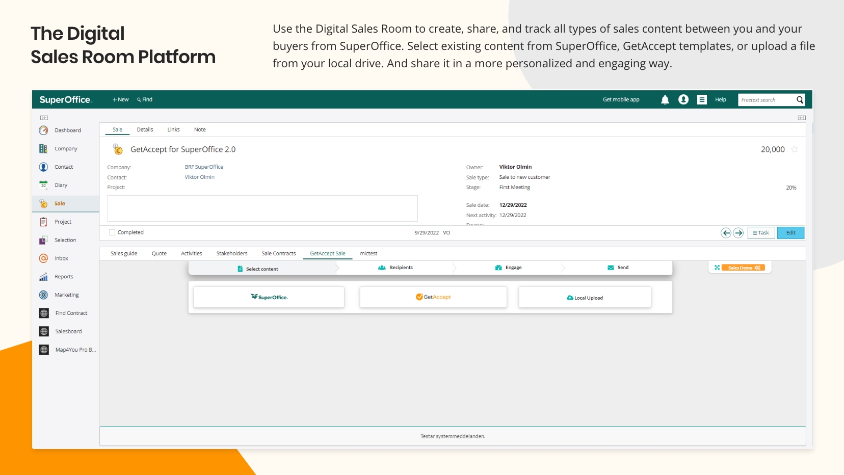Viewport: 844px width, 475px height.
Task: Click the 20,000 sale amount
Action: pyautogui.click(x=773, y=149)
